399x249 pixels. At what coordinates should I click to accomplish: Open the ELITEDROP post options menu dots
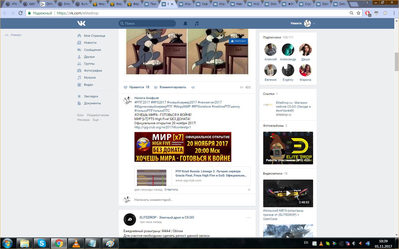tap(249, 218)
